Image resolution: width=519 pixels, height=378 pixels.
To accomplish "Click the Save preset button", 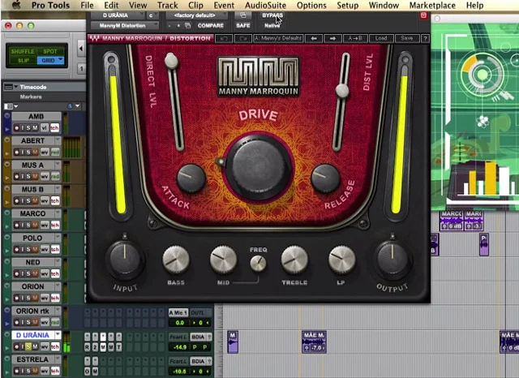I will pyautogui.click(x=407, y=38).
